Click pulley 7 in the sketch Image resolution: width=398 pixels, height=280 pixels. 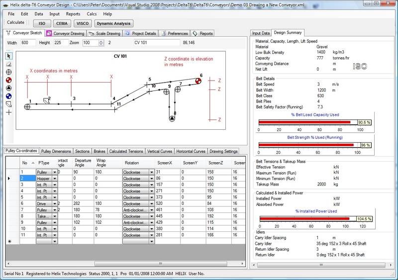[x=178, y=90]
